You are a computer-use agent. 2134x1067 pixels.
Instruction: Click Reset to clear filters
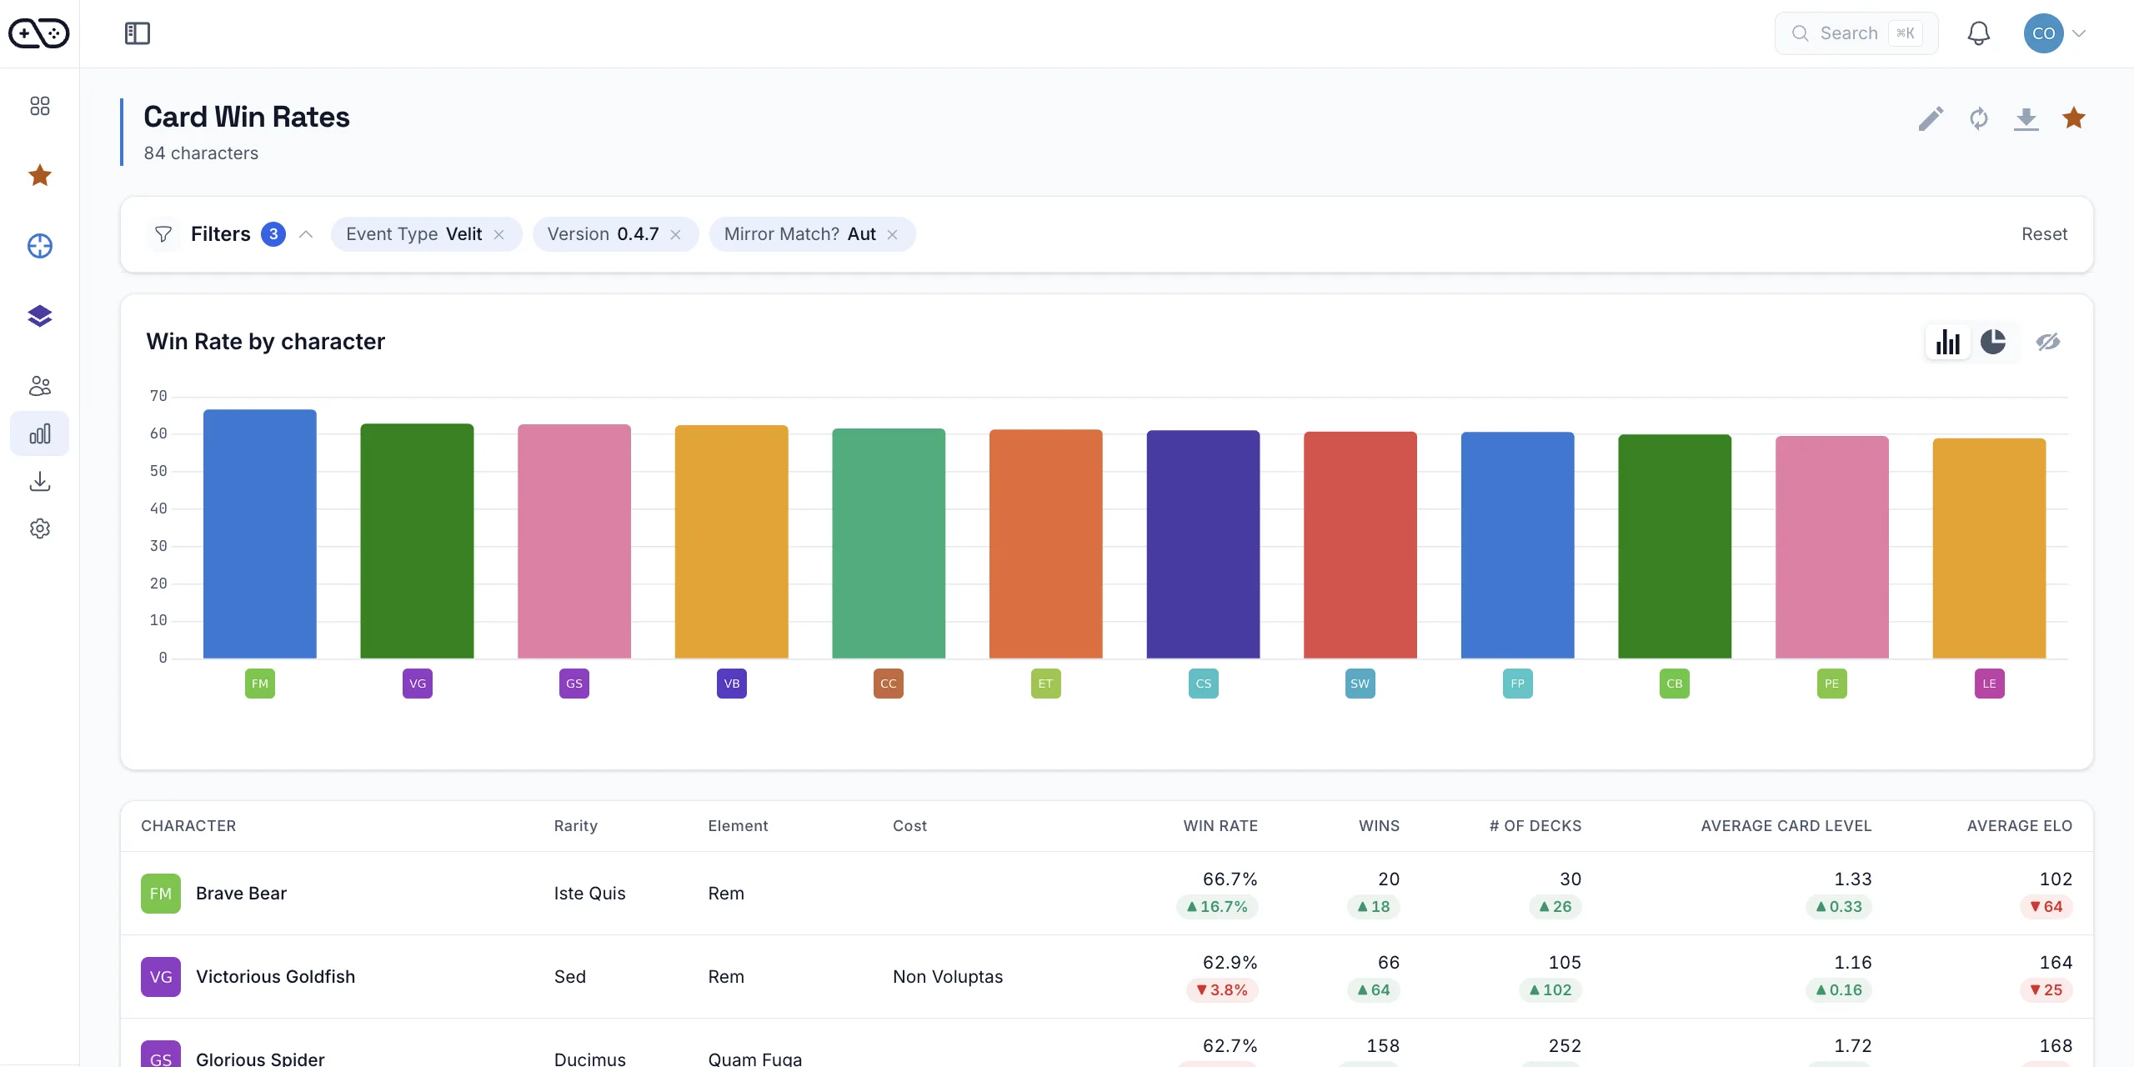[2044, 234]
